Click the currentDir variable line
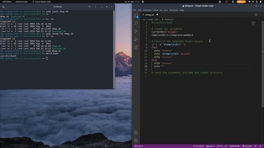 click(165, 32)
